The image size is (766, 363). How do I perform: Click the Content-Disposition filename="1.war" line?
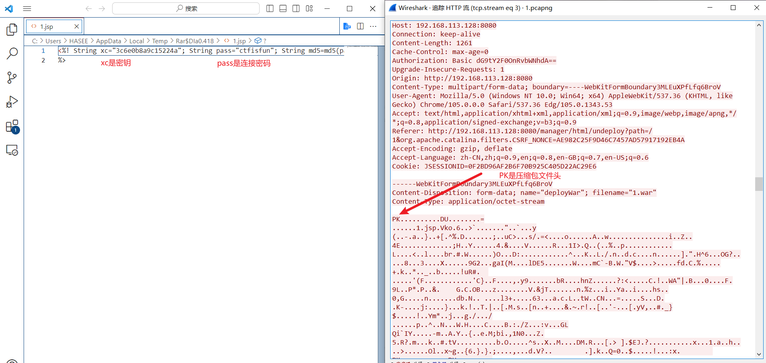(524, 193)
